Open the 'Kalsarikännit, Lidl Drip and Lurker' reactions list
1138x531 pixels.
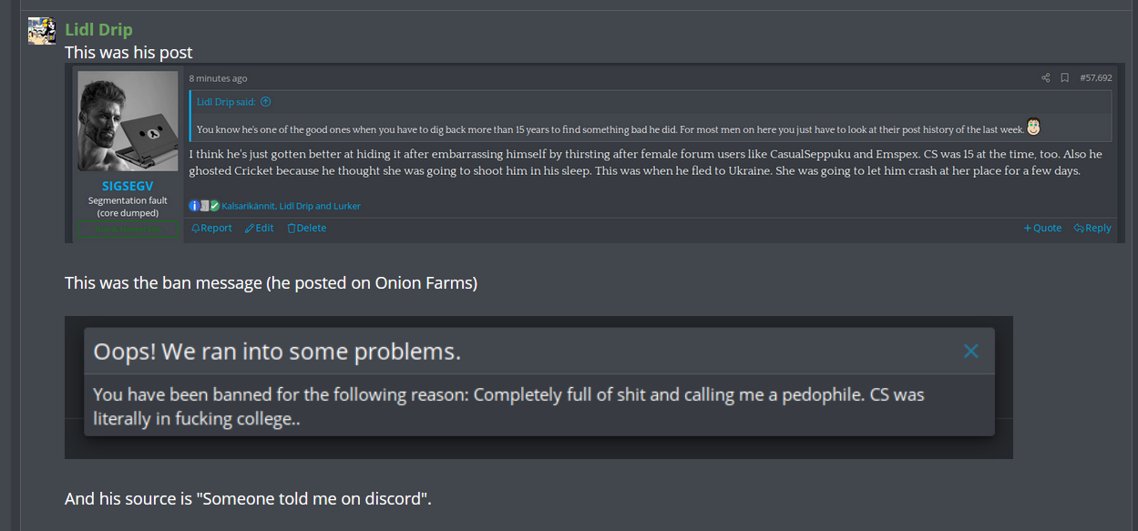(291, 206)
